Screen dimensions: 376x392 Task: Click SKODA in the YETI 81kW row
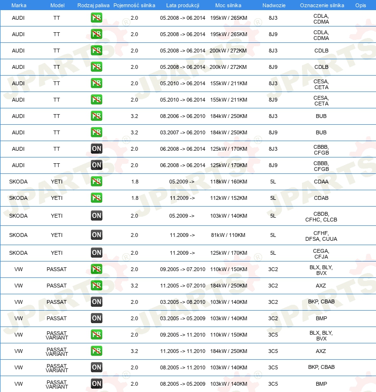click(18, 235)
